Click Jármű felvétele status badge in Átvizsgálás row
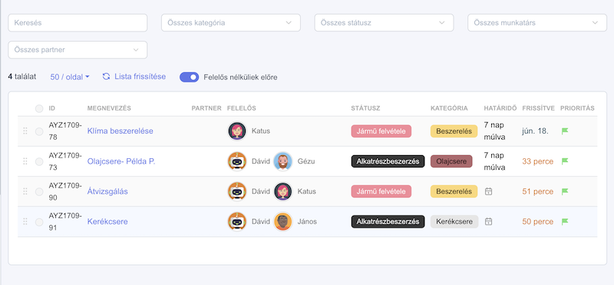The height and width of the screenshot is (285, 614). coord(381,191)
